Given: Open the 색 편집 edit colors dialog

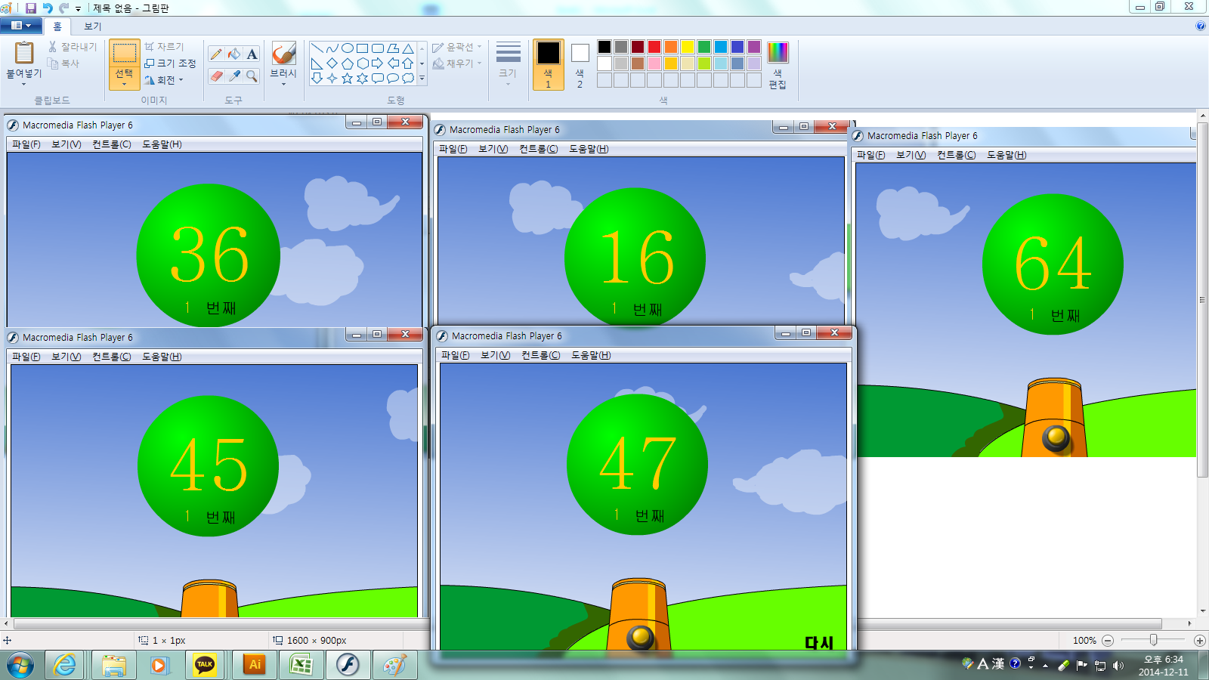Looking at the screenshot, I should point(778,65).
